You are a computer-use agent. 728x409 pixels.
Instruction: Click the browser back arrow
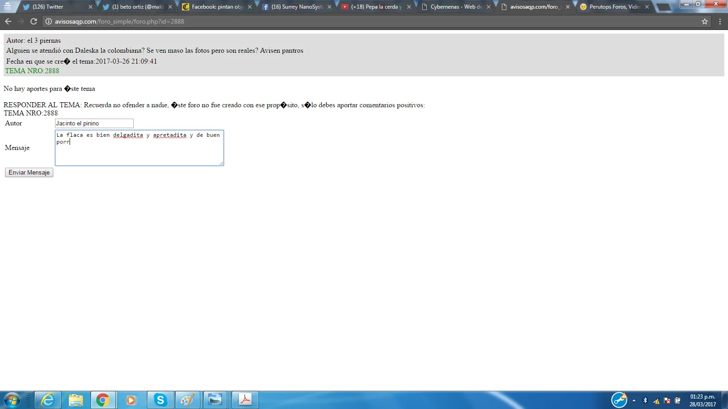point(8,21)
